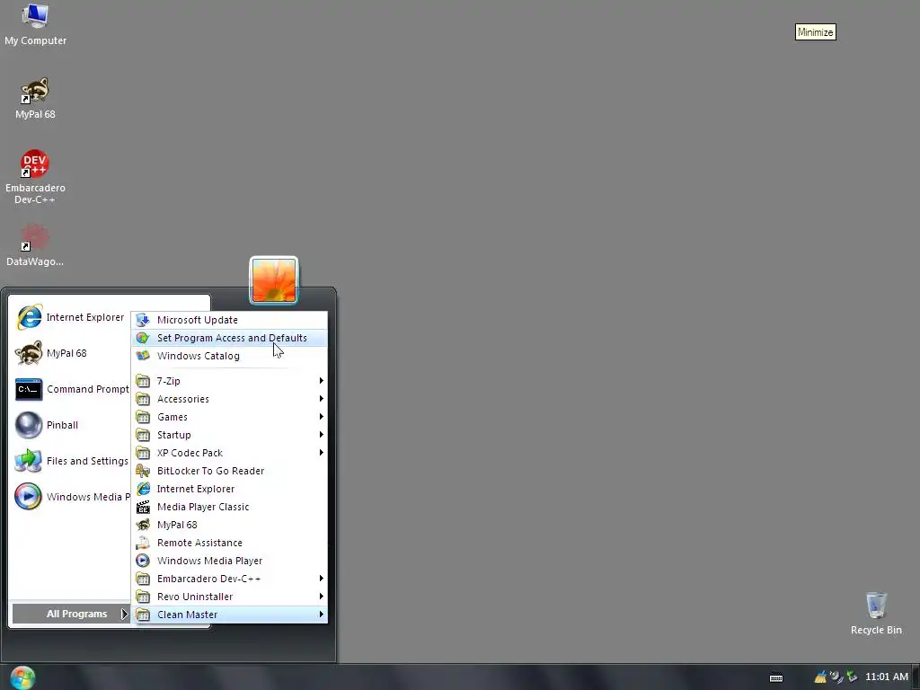This screenshot has width=920, height=690.
Task: Open Command Prompt from Start menu
Action: click(70, 389)
